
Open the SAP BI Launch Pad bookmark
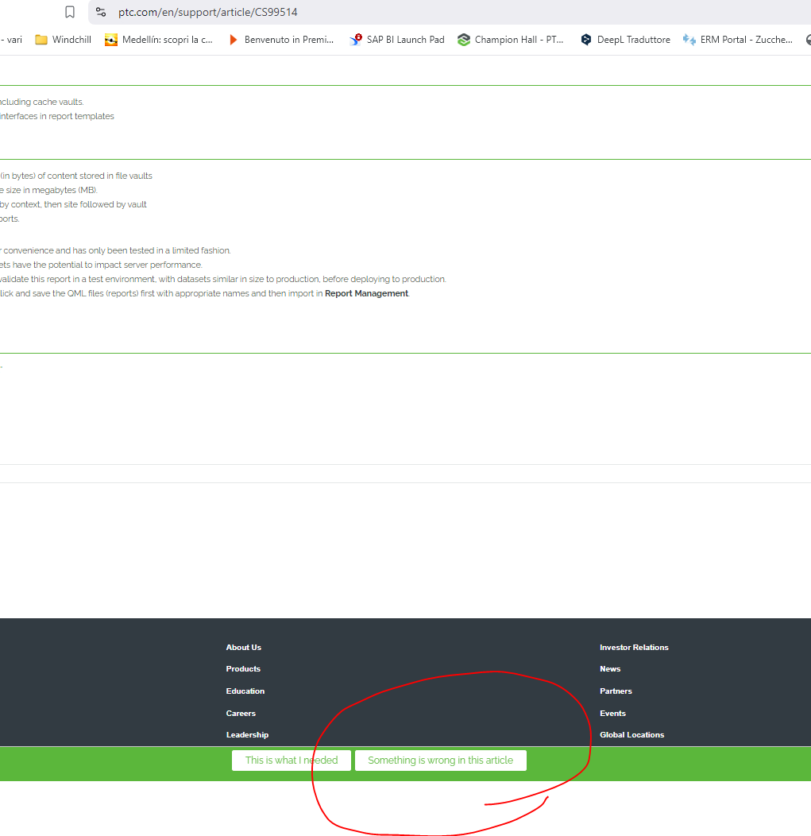click(396, 39)
